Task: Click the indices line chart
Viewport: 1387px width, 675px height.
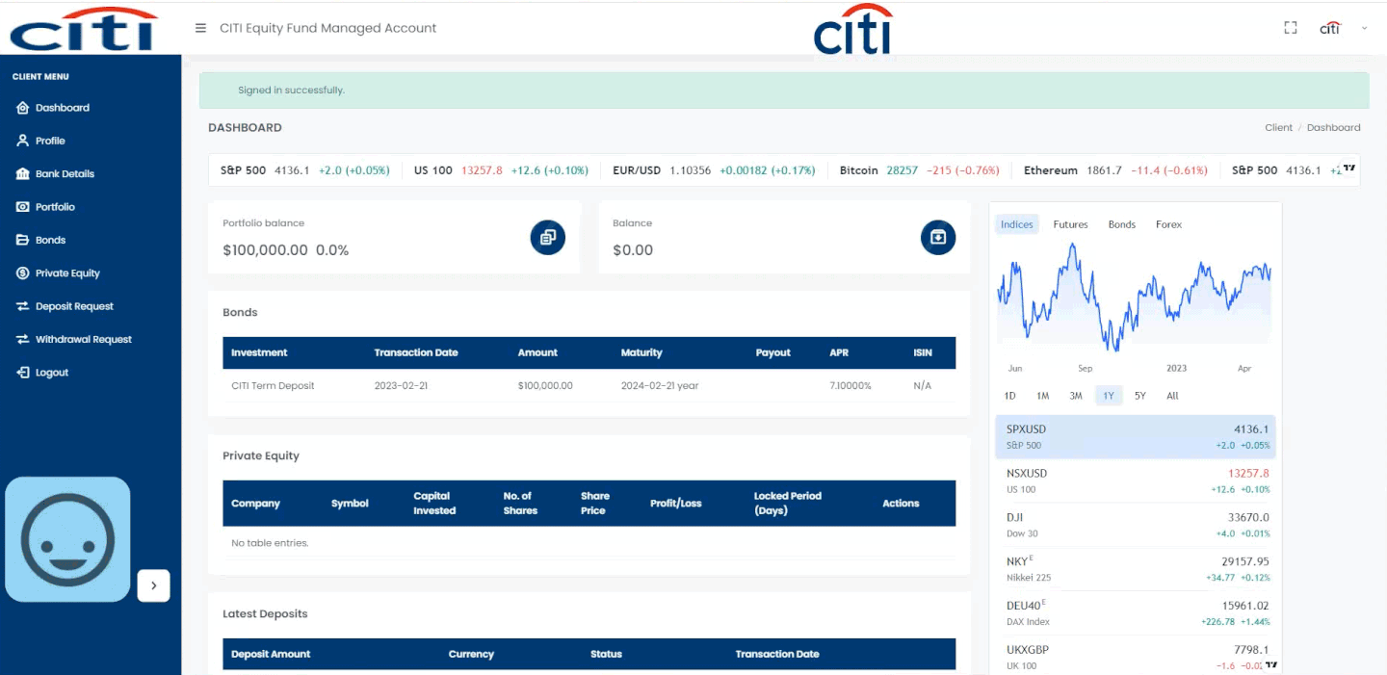Action: [1136, 297]
